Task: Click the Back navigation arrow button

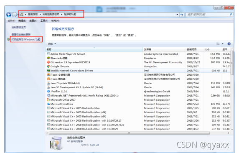Action: coord(9,15)
